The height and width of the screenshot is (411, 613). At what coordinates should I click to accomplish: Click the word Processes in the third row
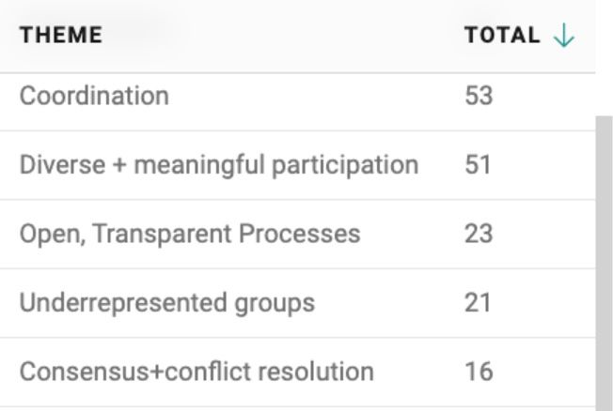pyautogui.click(x=300, y=234)
